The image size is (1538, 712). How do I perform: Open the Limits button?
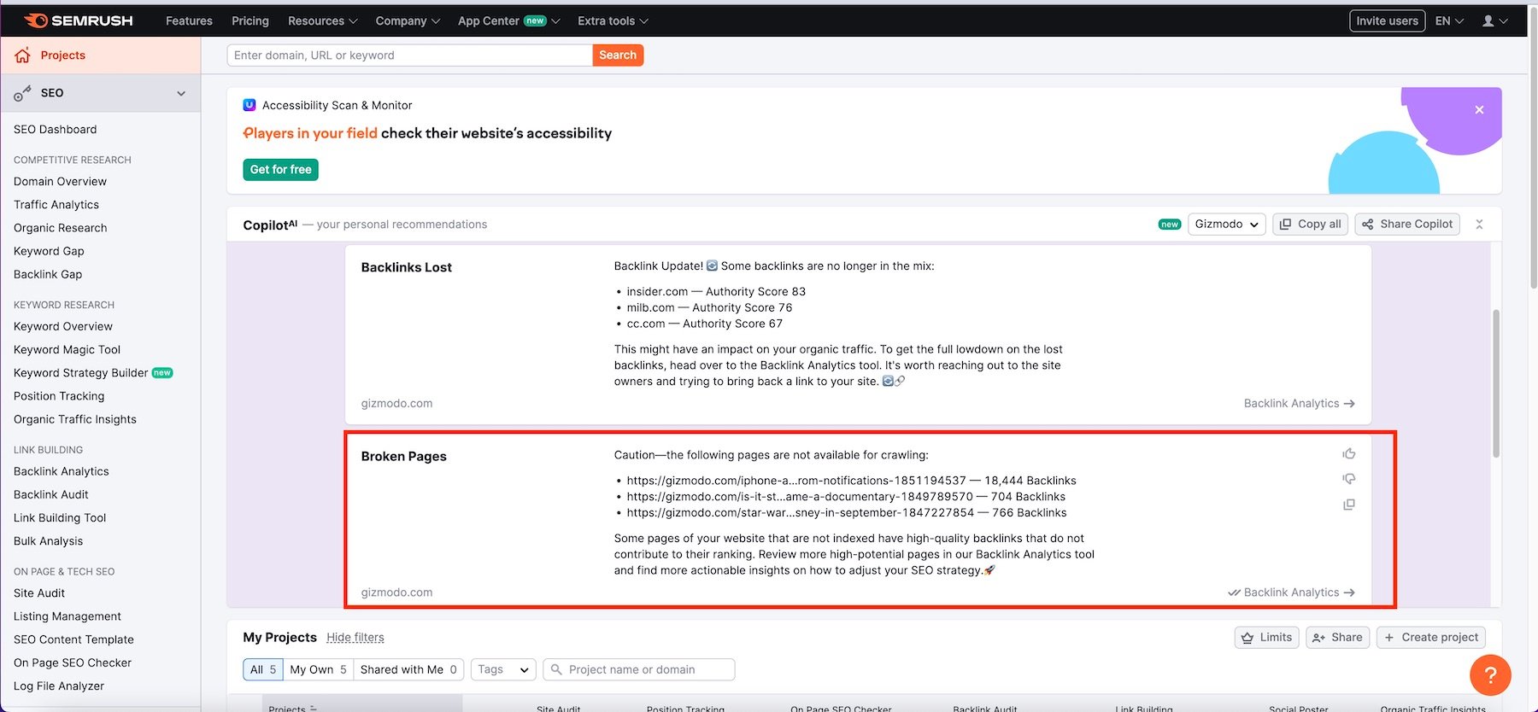tap(1266, 638)
